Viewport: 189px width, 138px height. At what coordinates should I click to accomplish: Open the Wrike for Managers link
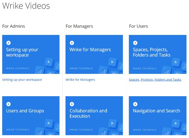(x=80, y=80)
